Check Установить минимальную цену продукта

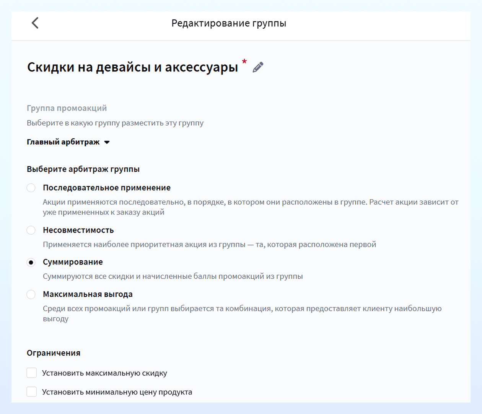pyautogui.click(x=32, y=392)
